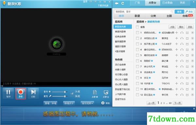Lower the key with the 降调 button
The height and width of the screenshot is (125, 196).
pyautogui.click(x=77, y=96)
